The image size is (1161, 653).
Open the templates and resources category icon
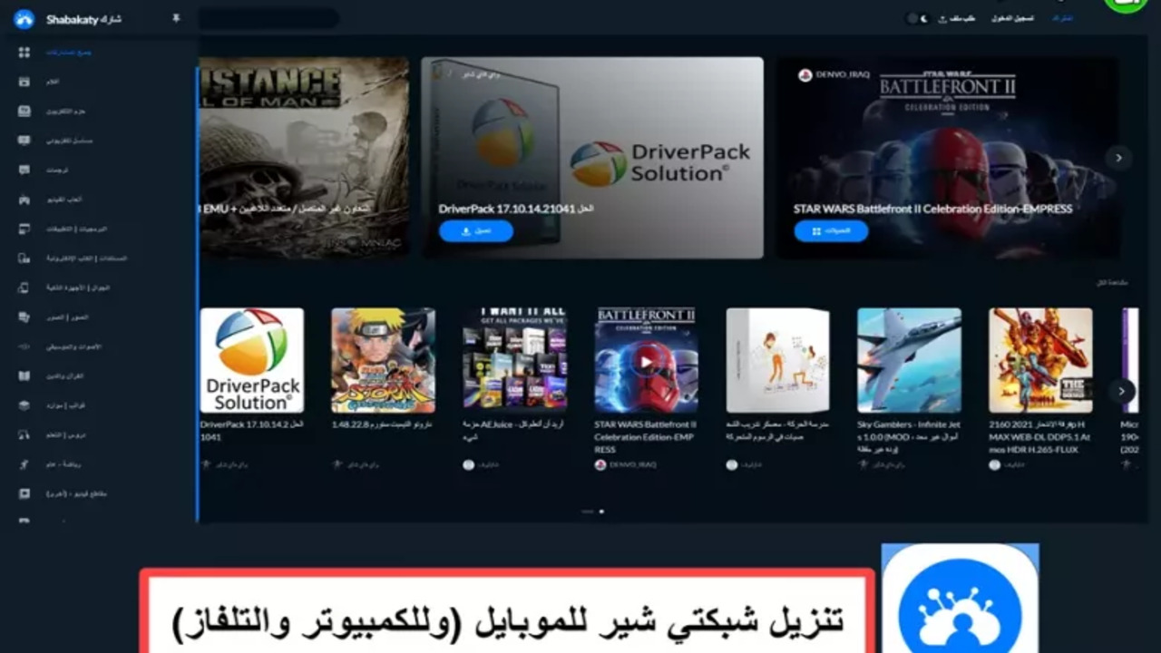(24, 405)
